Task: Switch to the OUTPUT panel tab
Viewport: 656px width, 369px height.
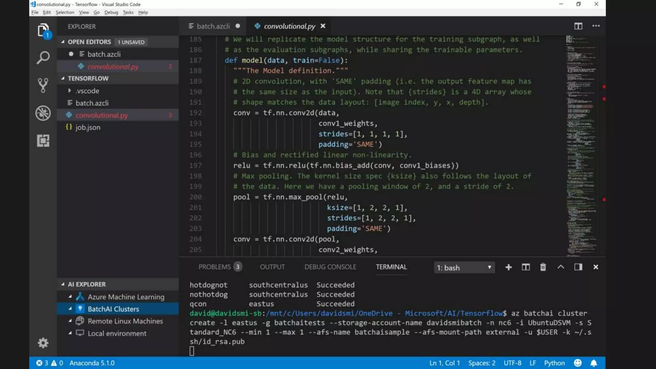Action: point(272,267)
